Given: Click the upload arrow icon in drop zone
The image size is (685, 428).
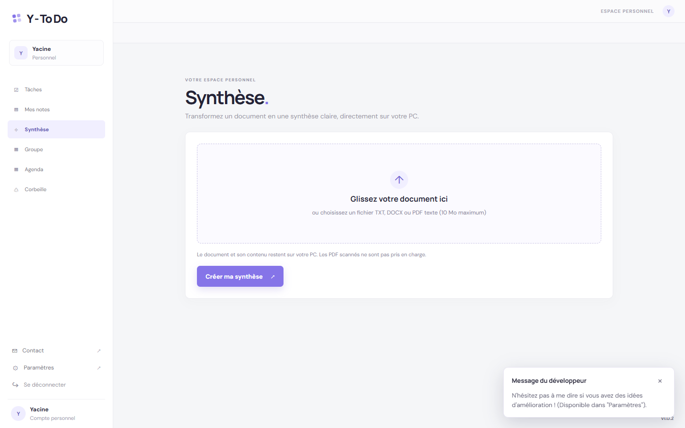Looking at the screenshot, I should (399, 180).
